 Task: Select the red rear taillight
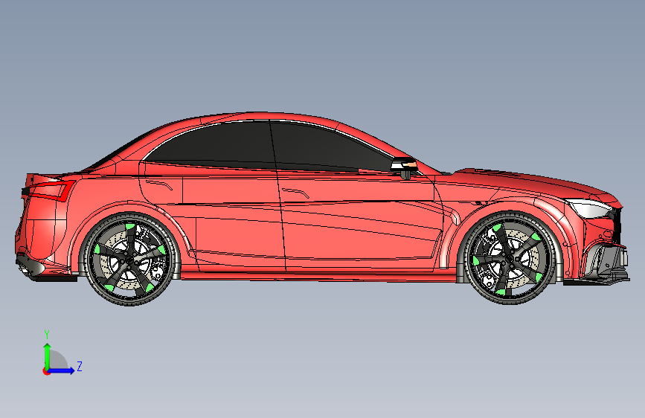point(49,190)
